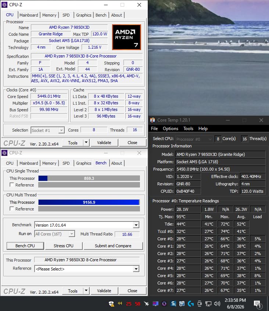The image size is (269, 311).
Task: Click Core Temp CPUID value 0xB40F40
Action: click(x=188, y=191)
